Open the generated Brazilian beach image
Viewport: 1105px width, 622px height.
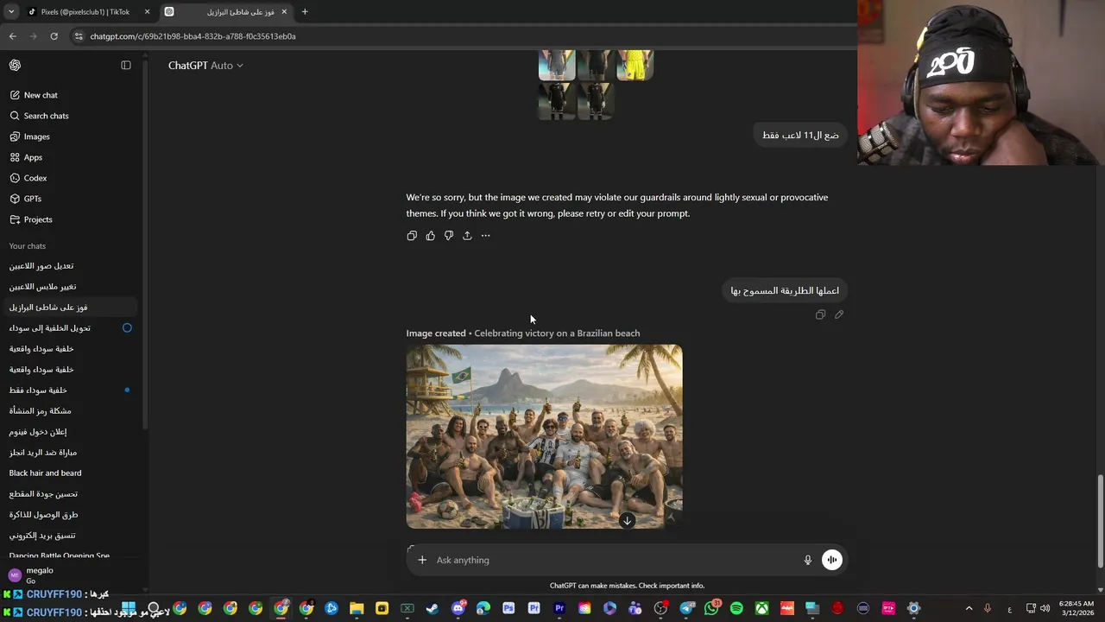point(544,436)
